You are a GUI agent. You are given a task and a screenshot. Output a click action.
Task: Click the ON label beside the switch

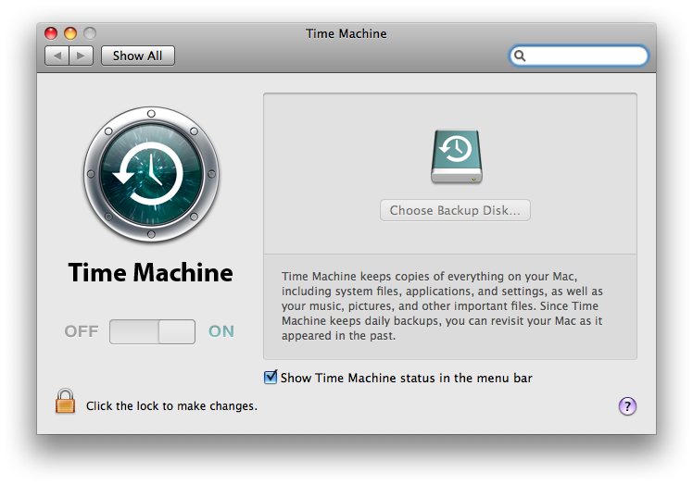tap(221, 331)
